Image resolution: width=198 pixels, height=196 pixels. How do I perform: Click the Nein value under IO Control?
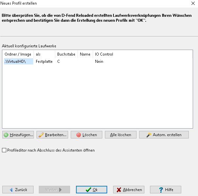click(99, 61)
